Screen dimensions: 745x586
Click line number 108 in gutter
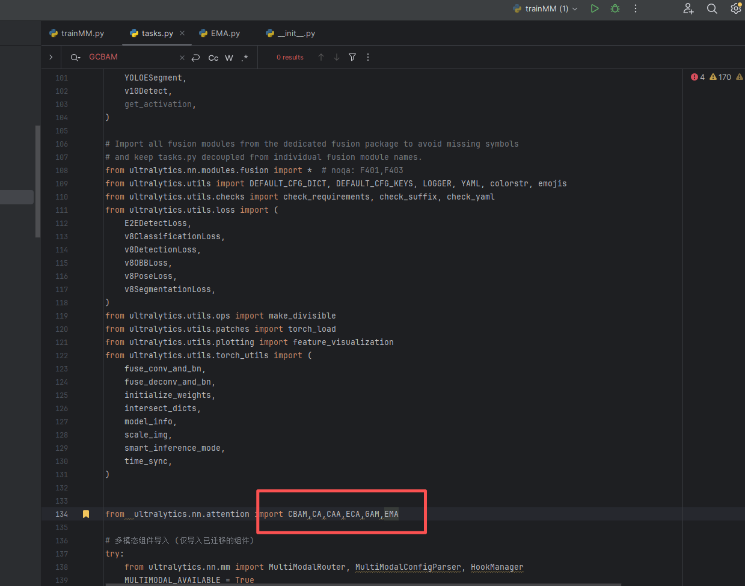61,170
